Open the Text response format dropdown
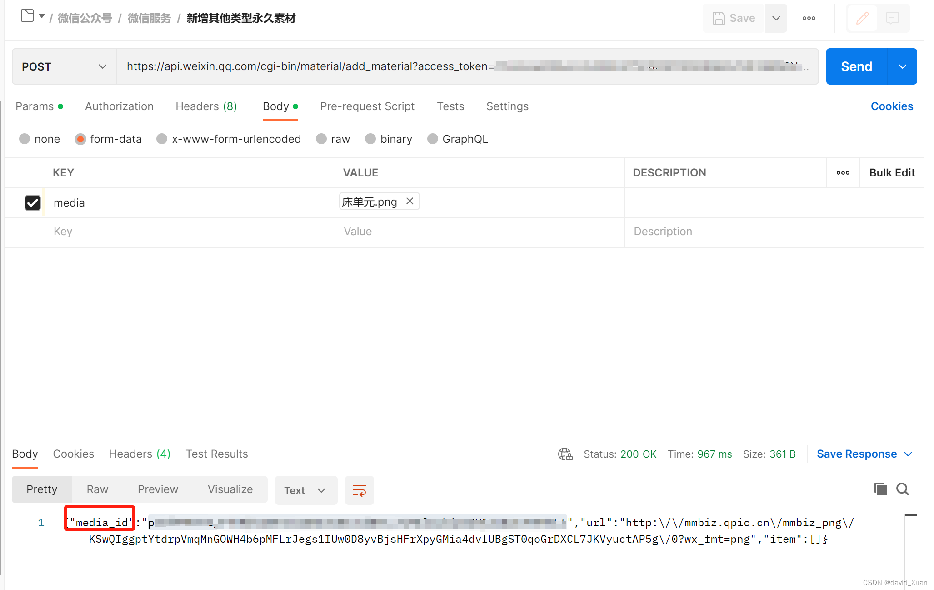 306,490
